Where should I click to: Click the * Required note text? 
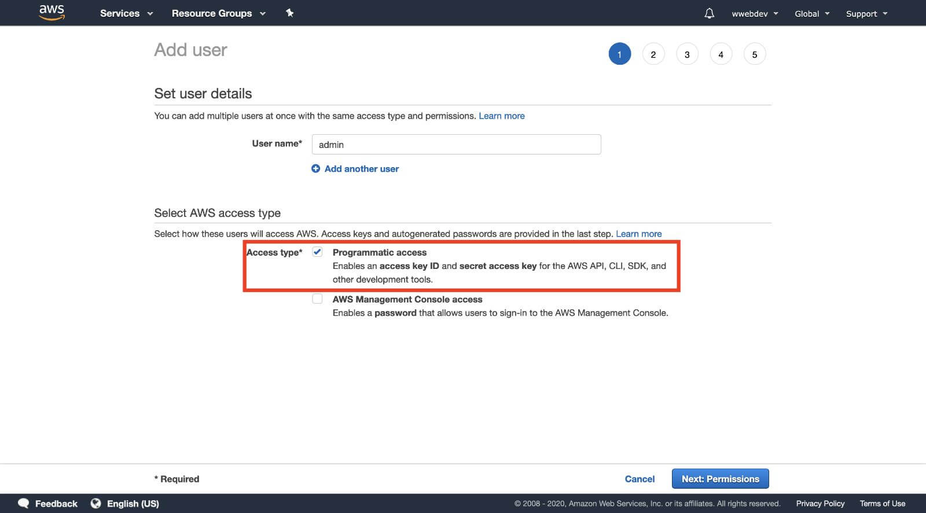(x=177, y=479)
